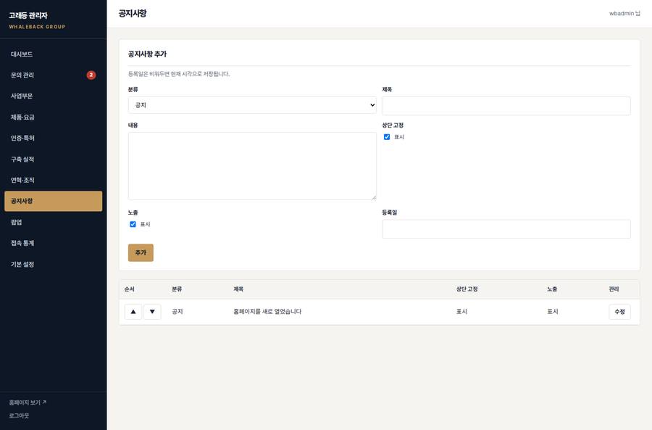This screenshot has width=652, height=430.
Task: Toggle the 상단 고정 표시 checkbox
Action: pos(387,137)
